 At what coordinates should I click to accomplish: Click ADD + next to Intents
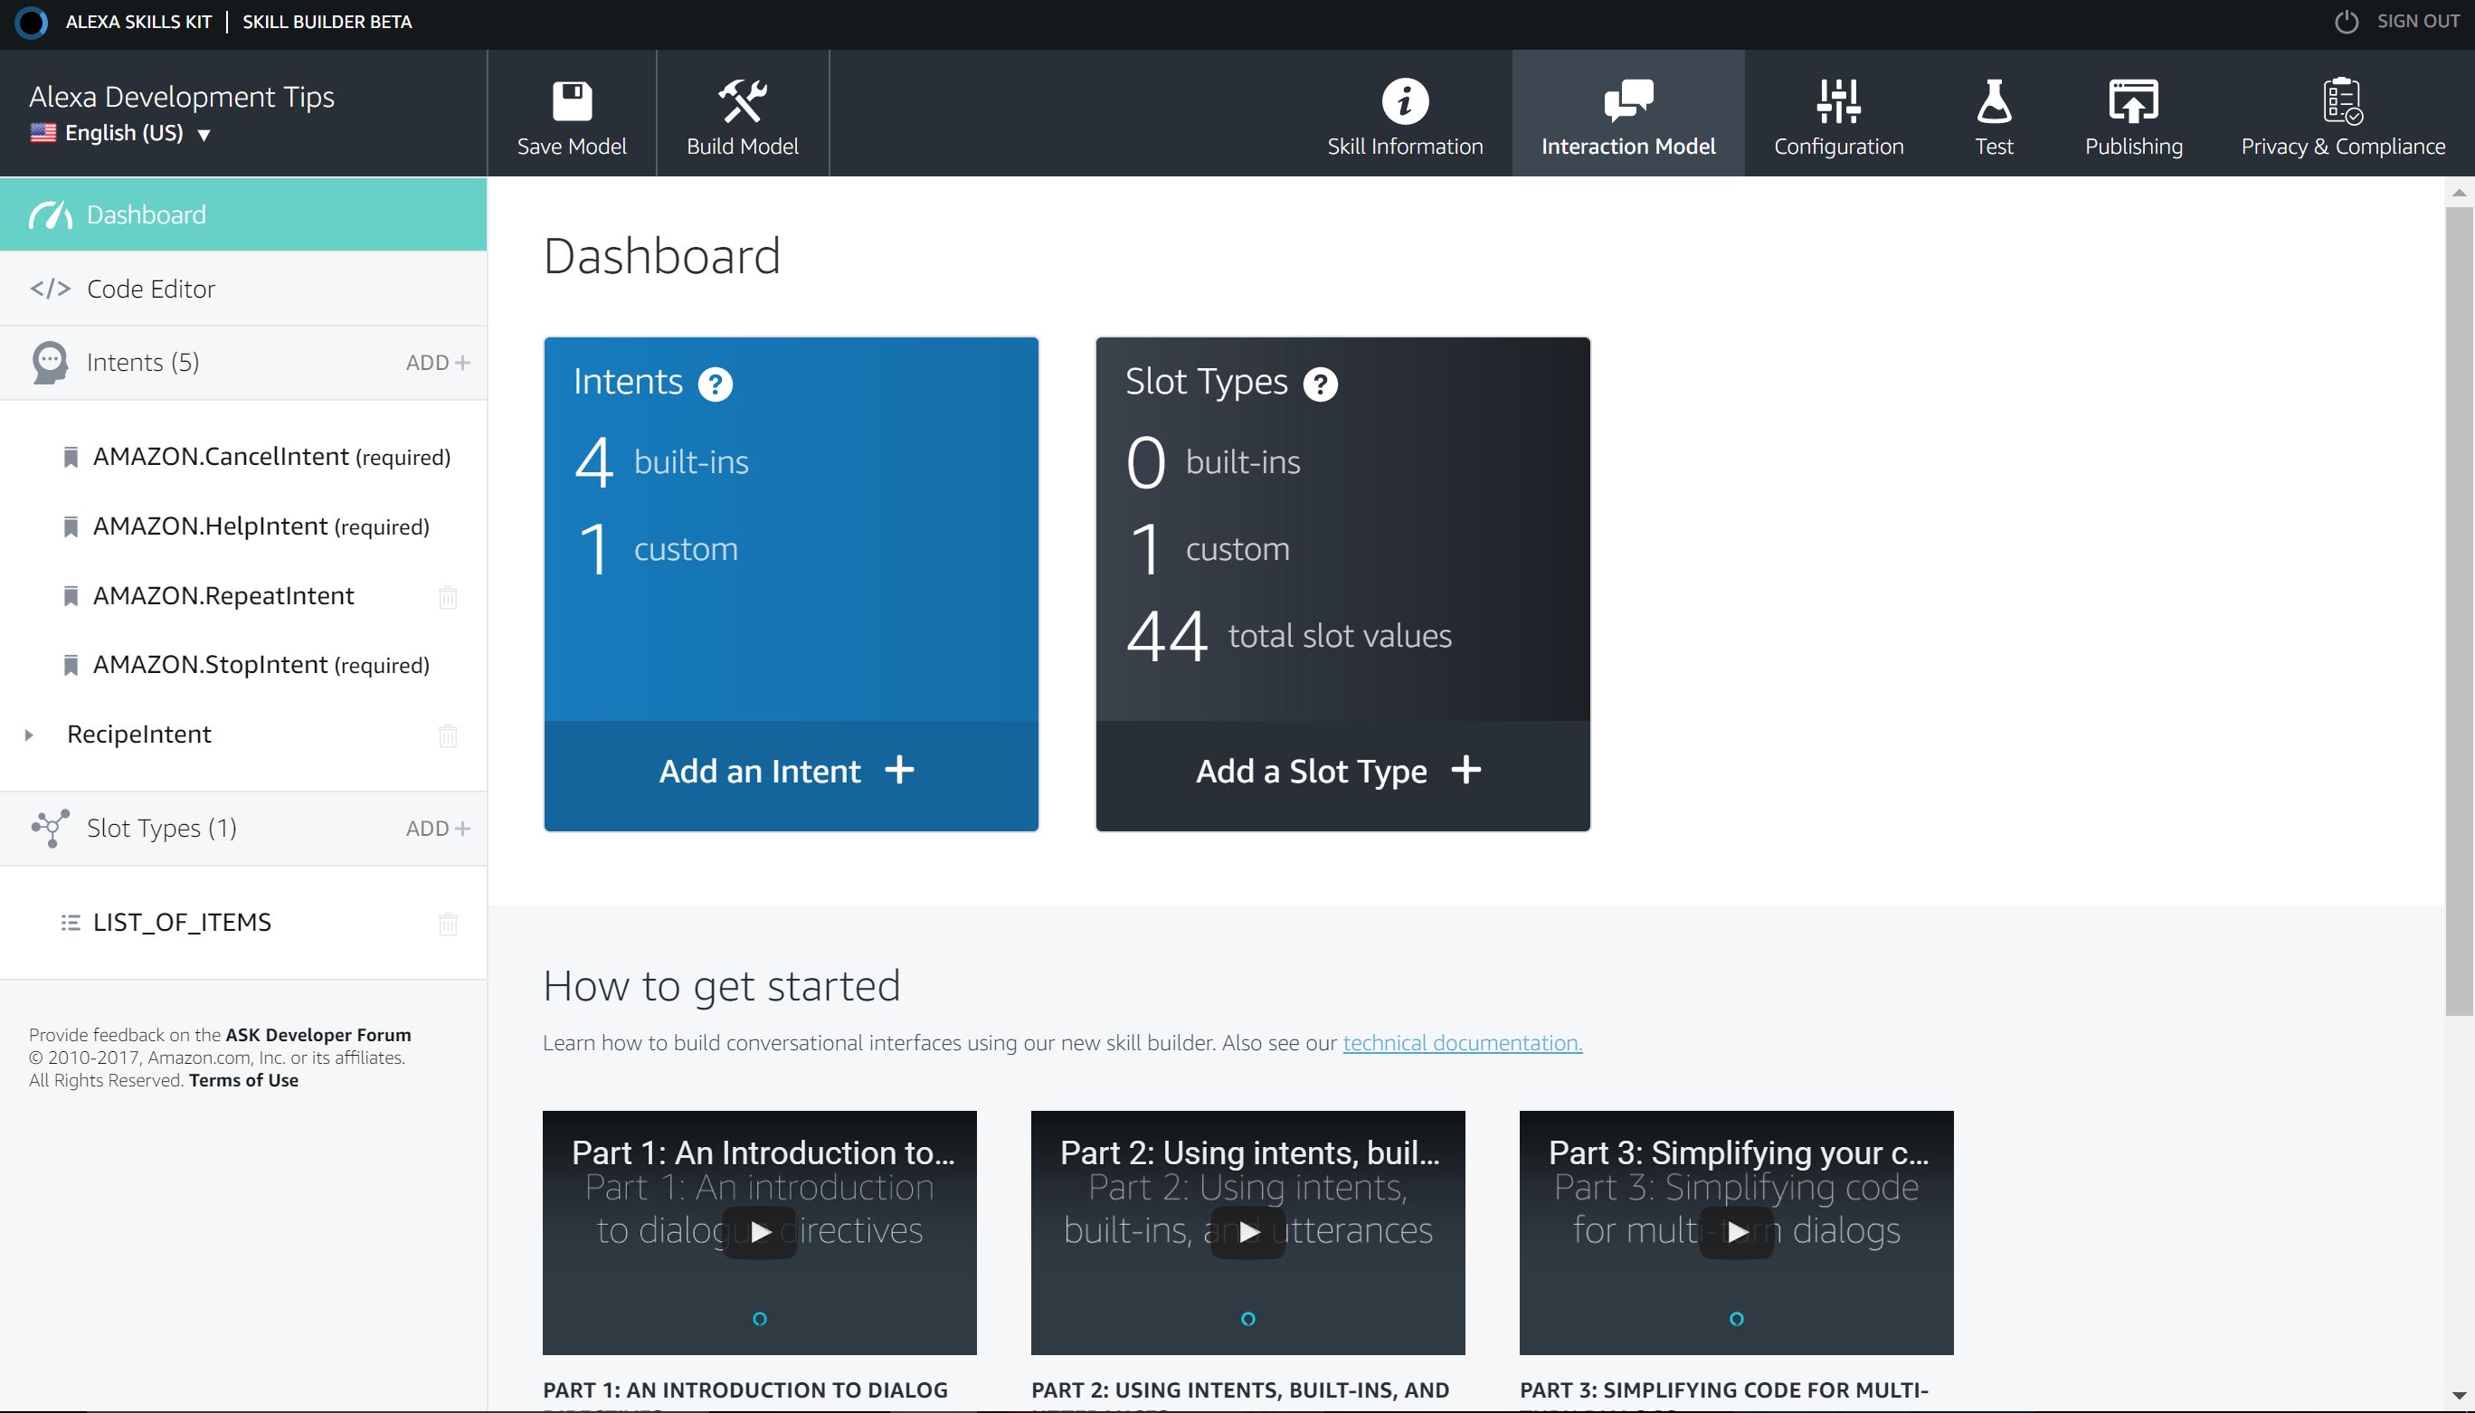click(x=438, y=363)
